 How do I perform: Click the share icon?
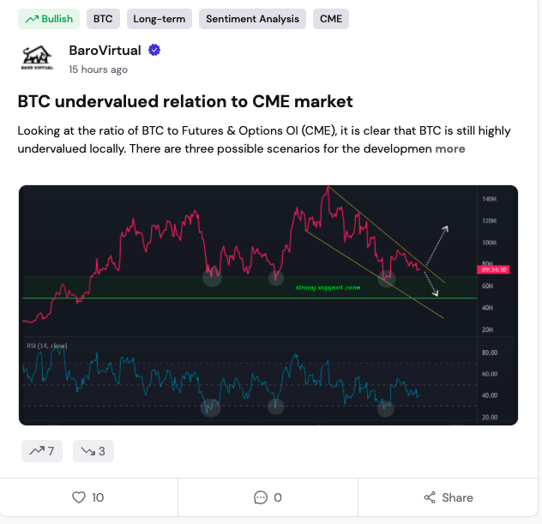click(x=430, y=497)
